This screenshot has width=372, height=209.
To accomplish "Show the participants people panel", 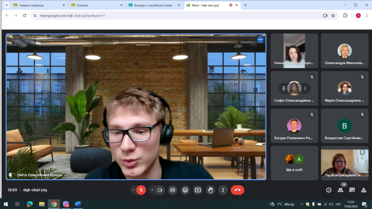I will pos(340,190).
